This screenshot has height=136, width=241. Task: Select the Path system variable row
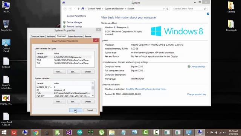tap(64, 93)
